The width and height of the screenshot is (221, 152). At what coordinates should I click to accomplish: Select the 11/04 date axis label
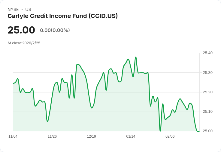[x=13, y=136]
